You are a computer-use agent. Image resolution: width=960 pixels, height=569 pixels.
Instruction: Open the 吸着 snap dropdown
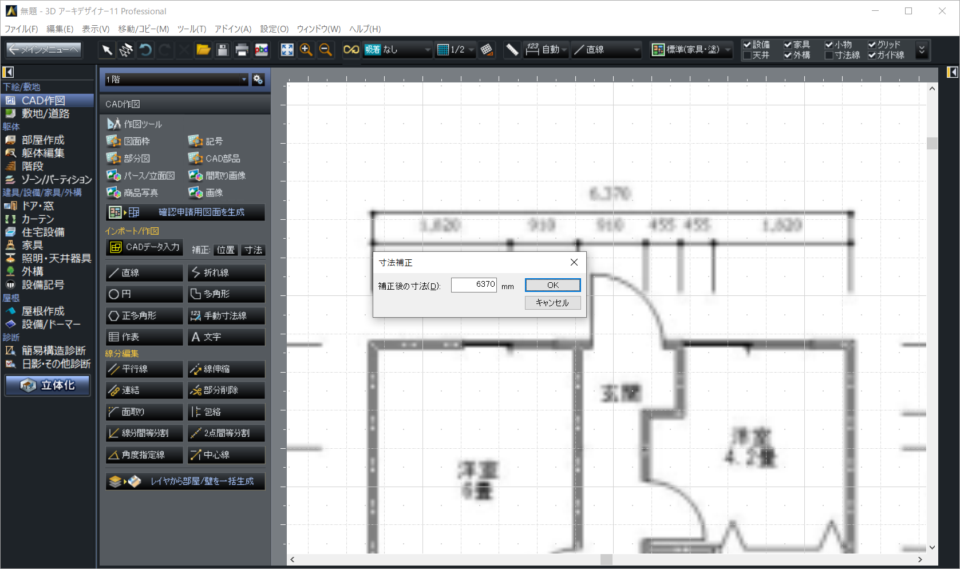[398, 50]
